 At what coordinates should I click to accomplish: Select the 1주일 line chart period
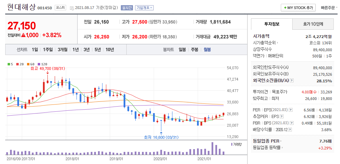[x=48, y=49]
